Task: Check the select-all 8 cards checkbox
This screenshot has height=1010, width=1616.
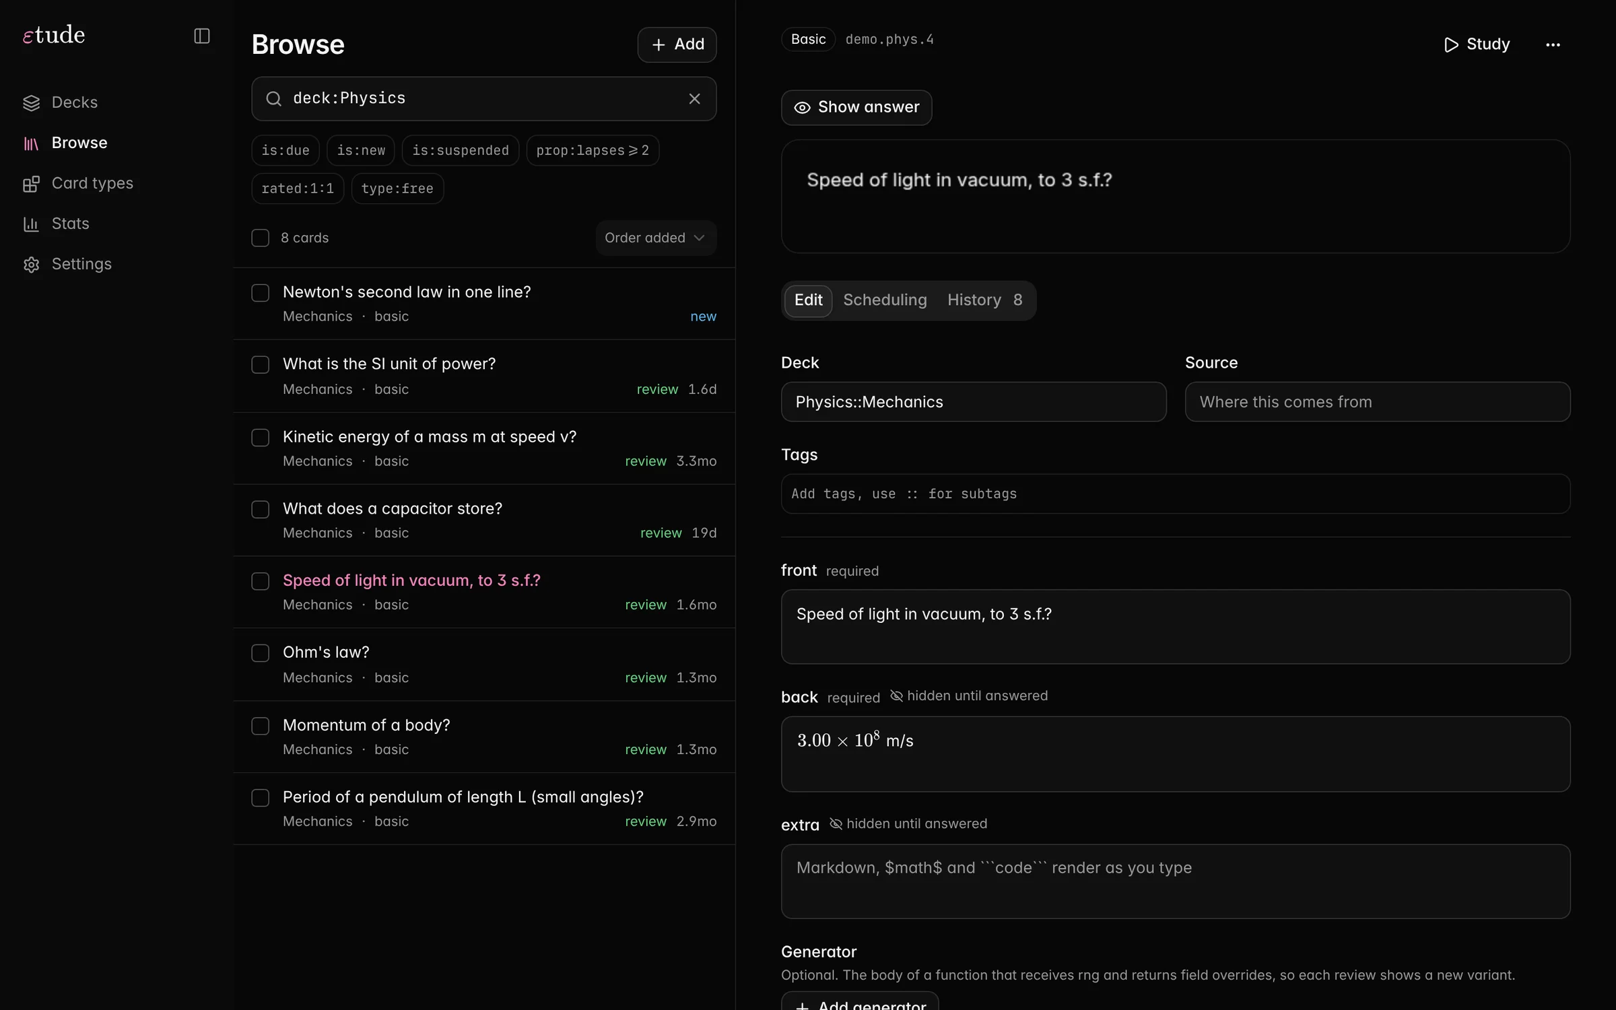Action: [260, 238]
